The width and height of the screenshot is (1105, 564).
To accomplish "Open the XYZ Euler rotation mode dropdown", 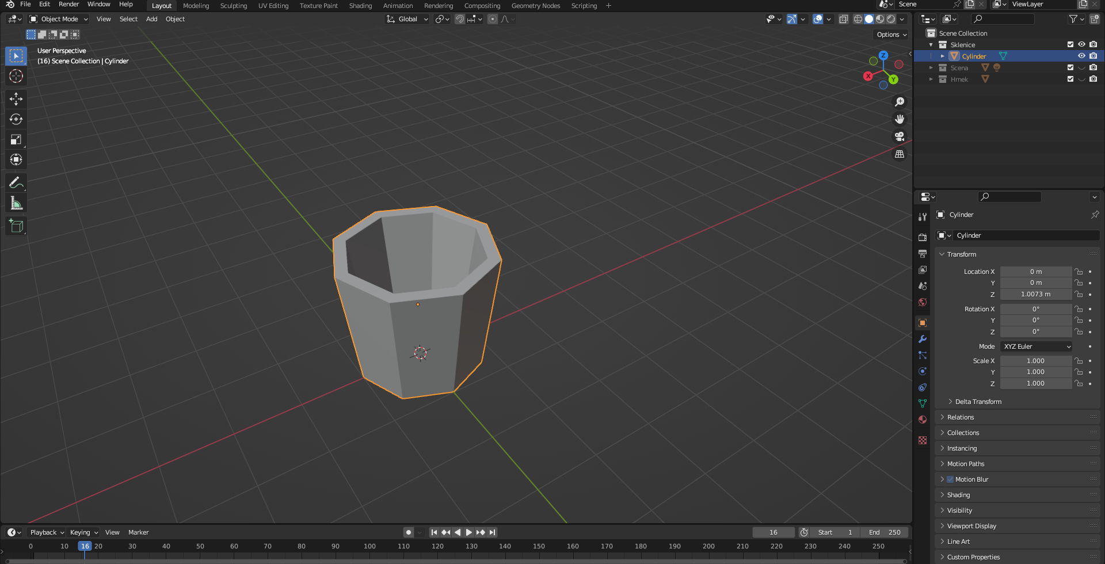I will [x=1036, y=346].
